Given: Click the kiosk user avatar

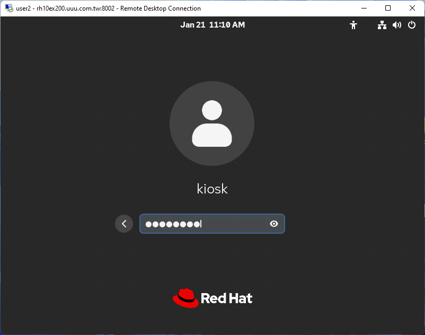Looking at the screenshot, I should tap(212, 124).
